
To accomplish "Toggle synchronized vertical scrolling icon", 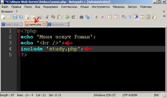I will 110,17.
